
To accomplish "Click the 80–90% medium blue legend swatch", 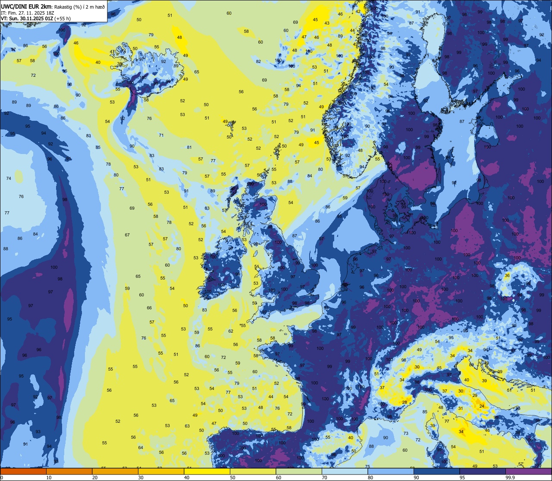I will click(391, 471).
